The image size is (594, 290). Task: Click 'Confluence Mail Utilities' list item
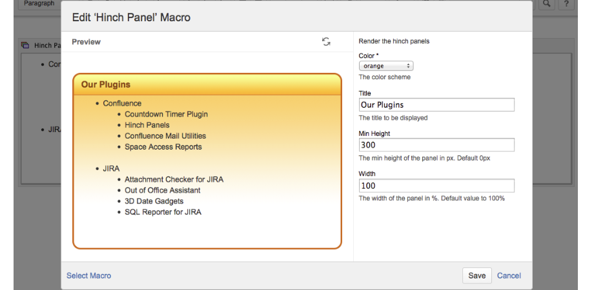pyautogui.click(x=165, y=136)
